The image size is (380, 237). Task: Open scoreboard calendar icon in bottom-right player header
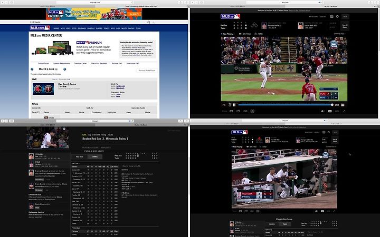(324, 132)
